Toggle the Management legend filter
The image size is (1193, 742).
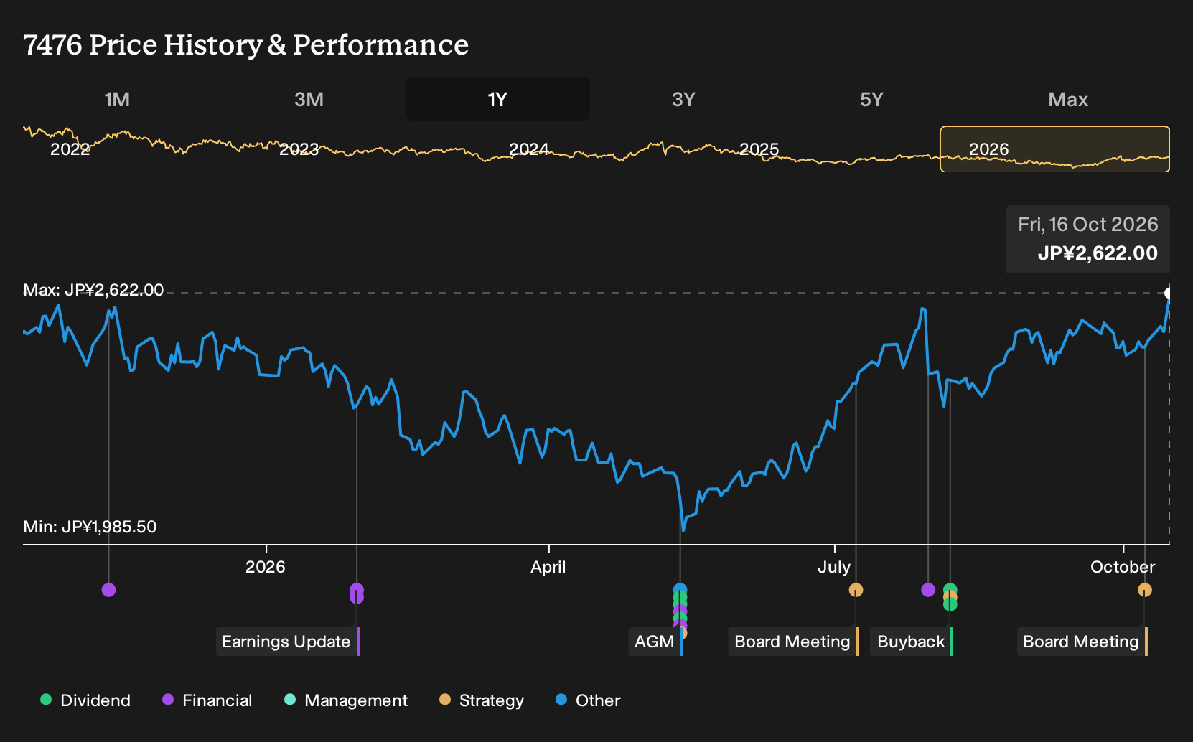tap(346, 700)
